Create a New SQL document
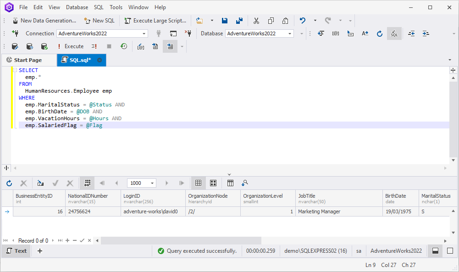This screenshot has height=272, width=459. [99, 21]
